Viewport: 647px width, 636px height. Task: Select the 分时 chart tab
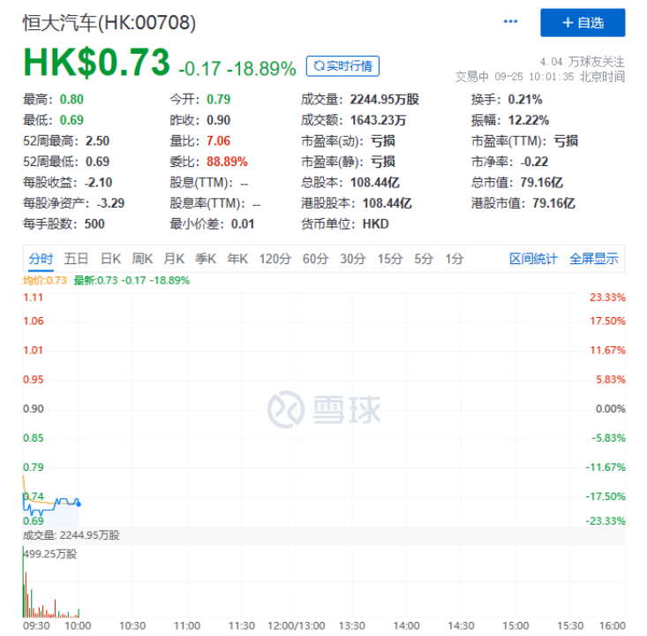pyautogui.click(x=41, y=259)
